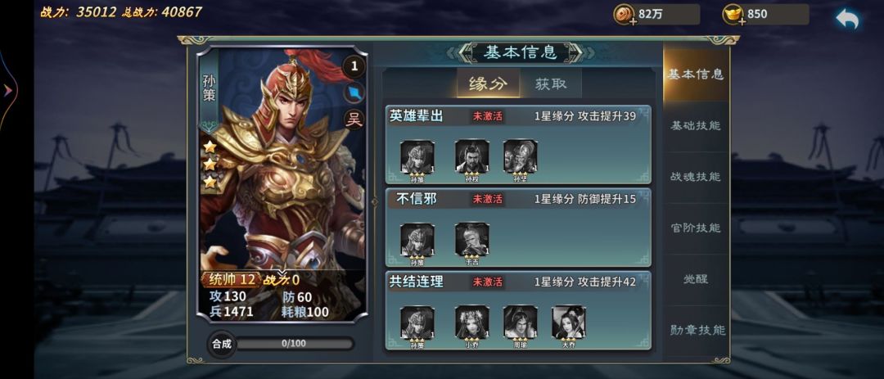The width and height of the screenshot is (884, 379).
Task: Expand the left edge side panel arrow
Action: (x=8, y=90)
